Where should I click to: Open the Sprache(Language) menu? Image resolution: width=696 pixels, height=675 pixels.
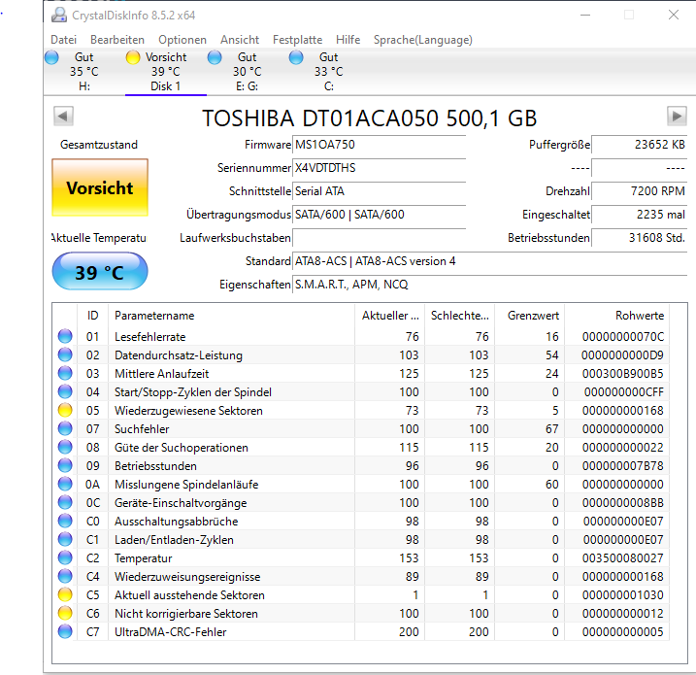[423, 40]
